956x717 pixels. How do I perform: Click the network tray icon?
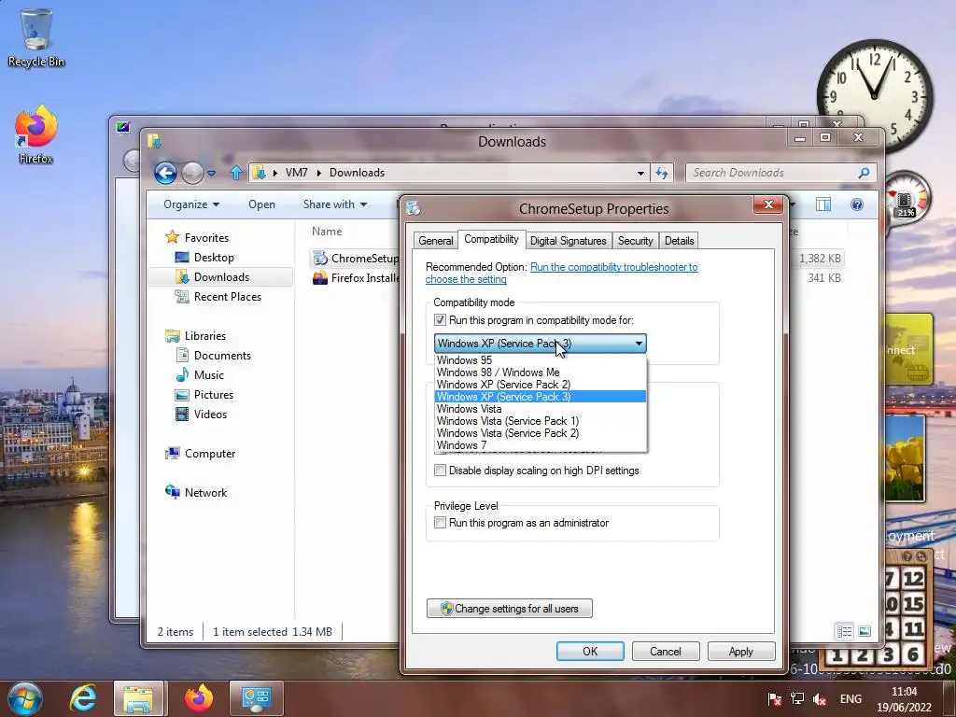click(x=797, y=699)
